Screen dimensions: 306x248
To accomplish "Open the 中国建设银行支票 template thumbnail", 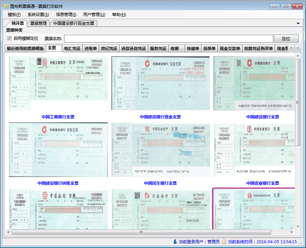I will [x=254, y=83].
